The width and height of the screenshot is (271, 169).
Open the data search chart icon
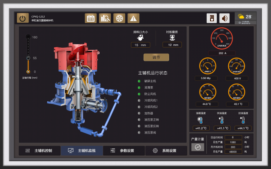(x=105, y=18)
